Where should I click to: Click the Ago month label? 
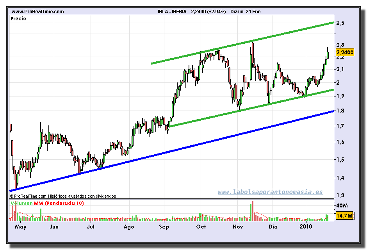[129, 227]
